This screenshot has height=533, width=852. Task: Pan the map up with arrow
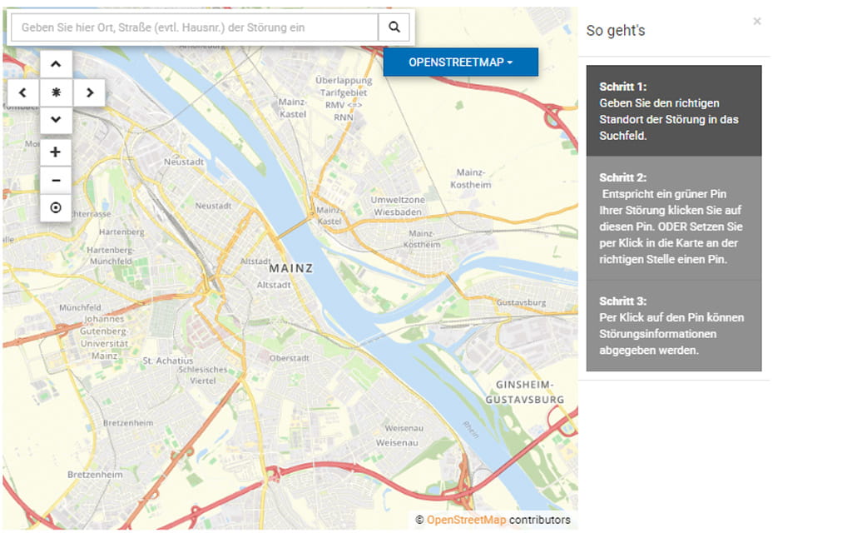(x=56, y=64)
